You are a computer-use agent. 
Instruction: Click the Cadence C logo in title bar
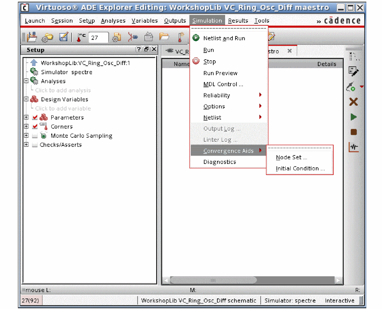pos(25,8)
